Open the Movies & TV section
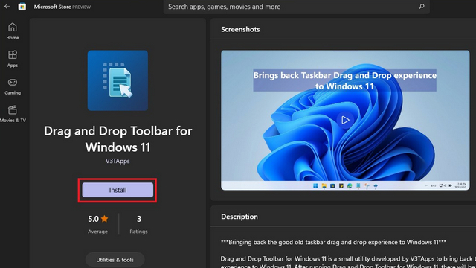 coord(13,114)
